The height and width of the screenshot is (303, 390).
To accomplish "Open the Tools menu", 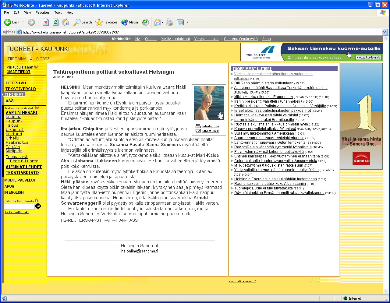I will pyautogui.click(x=58, y=12).
